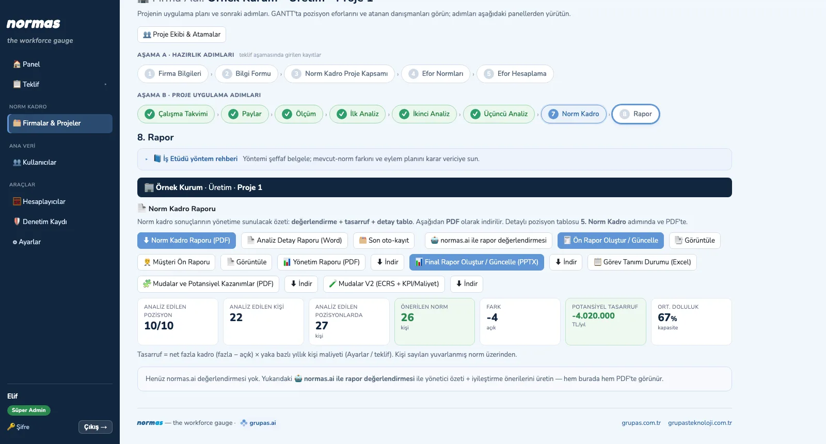Go to Çalışma Takvimi step
Screen dimensions: 826x444
tap(176, 114)
